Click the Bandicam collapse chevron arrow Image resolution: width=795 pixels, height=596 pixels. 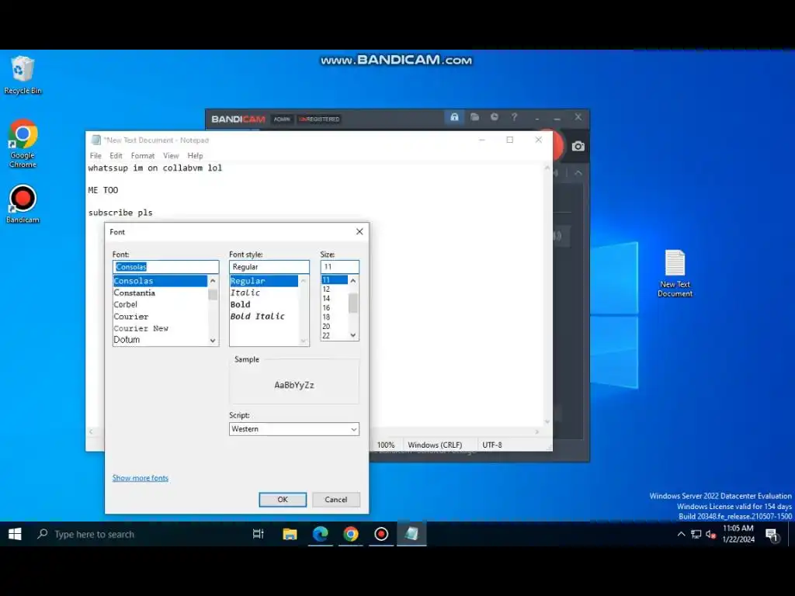coord(578,173)
